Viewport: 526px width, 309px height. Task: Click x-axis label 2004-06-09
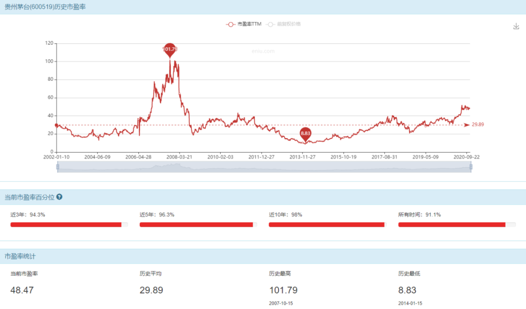click(x=97, y=157)
